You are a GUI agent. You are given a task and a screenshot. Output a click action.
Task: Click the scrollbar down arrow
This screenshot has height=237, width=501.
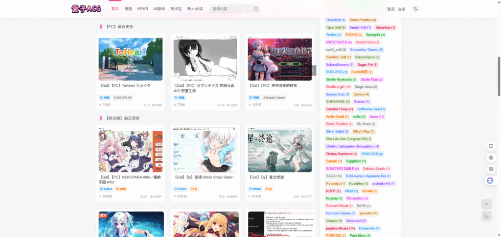(x=499, y=235)
